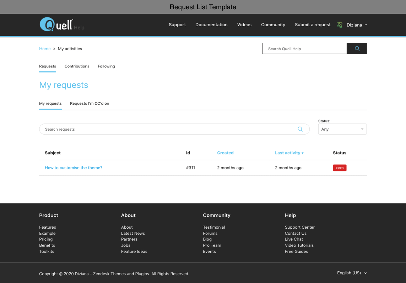Screen dimensions: 406x283
Task: Click the magnifier icon in Search requests field
Action: tap(300, 129)
